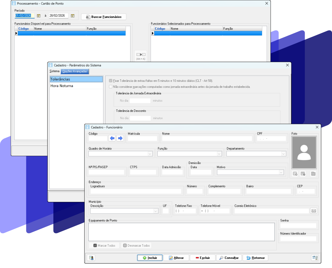
Task: Click the add photo icon under Foto
Action: (x=295, y=174)
